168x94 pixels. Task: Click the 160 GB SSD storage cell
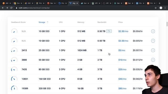tap(45, 79)
